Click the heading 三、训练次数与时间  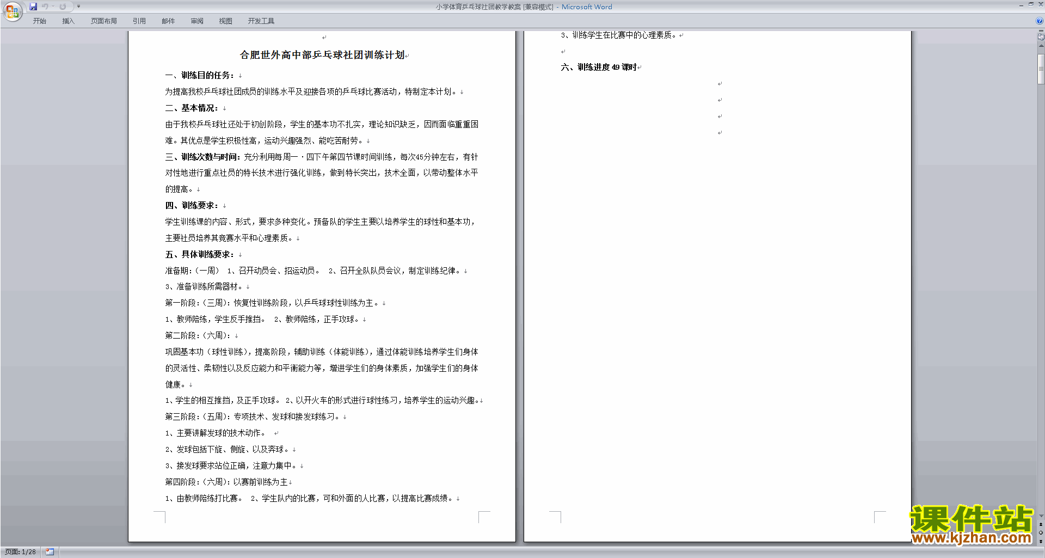coord(203,157)
